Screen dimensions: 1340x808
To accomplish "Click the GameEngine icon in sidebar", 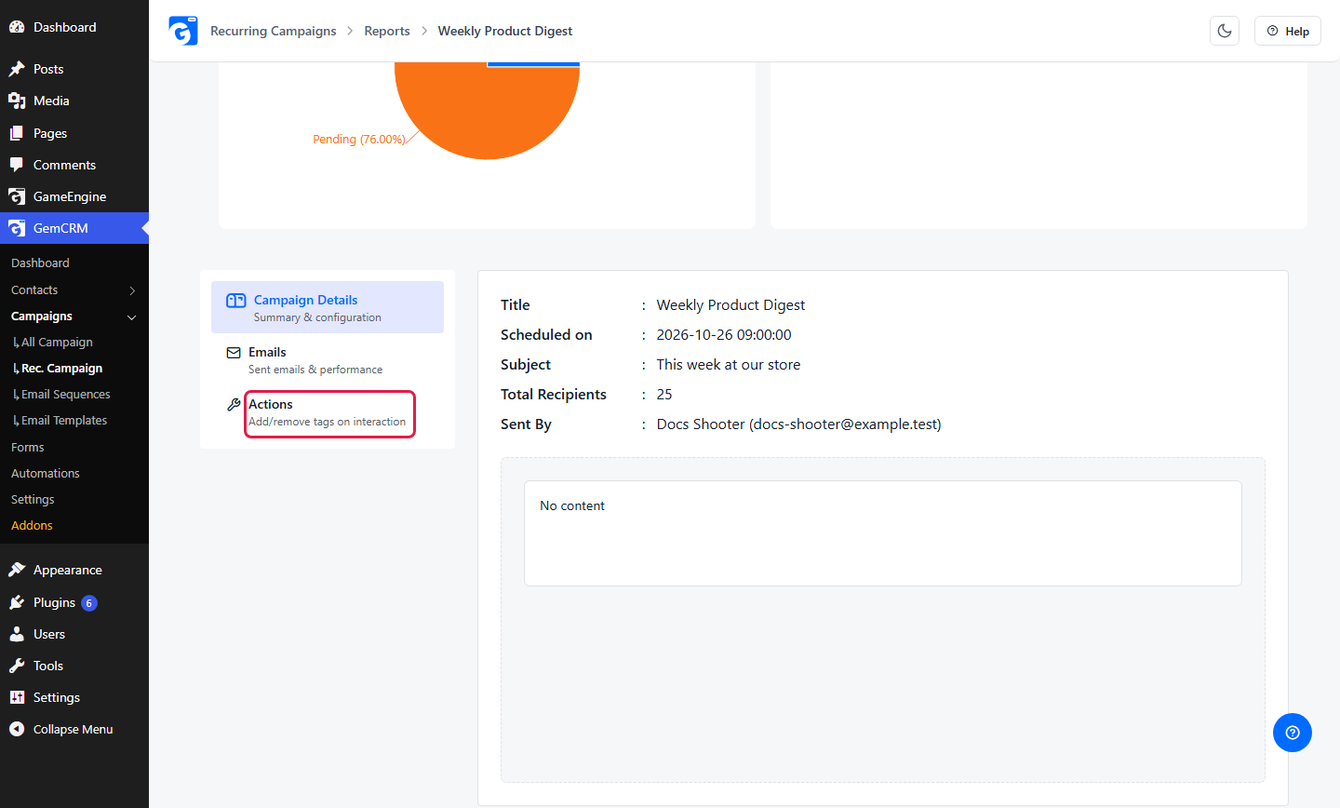I will click(x=17, y=196).
